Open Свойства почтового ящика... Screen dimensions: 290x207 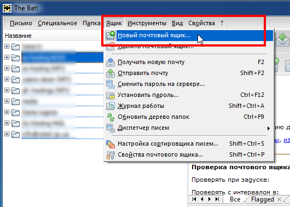click(189, 154)
